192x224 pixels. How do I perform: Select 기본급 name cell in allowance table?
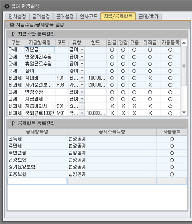(39, 50)
